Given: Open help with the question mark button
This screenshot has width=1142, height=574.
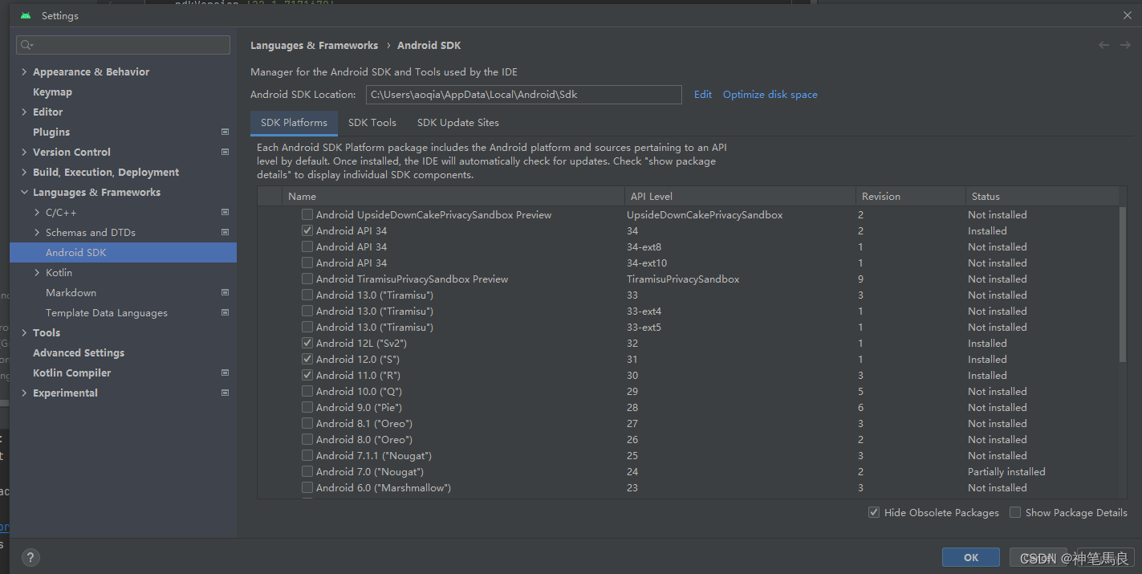Looking at the screenshot, I should pos(30,557).
